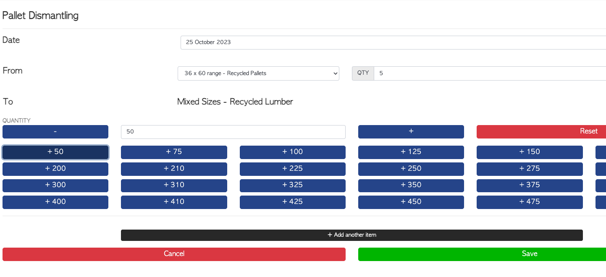Image resolution: width=606 pixels, height=277 pixels.
Task: Open the From pallet type dropdown
Action: point(258,73)
